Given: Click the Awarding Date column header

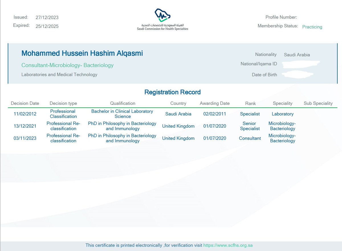Looking at the screenshot, I should [x=215, y=103].
